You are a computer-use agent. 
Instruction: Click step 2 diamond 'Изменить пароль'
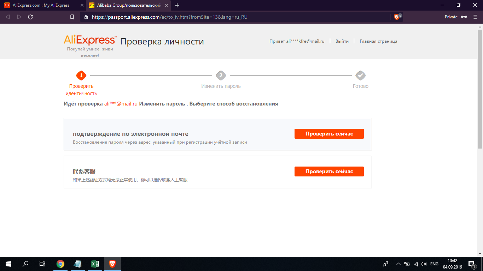pyautogui.click(x=221, y=75)
